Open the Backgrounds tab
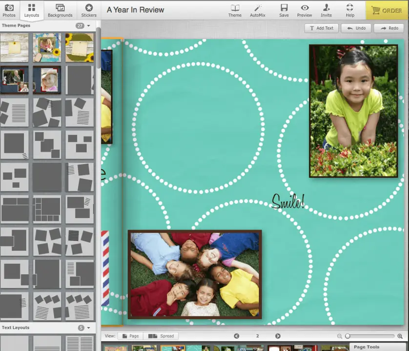 60,10
